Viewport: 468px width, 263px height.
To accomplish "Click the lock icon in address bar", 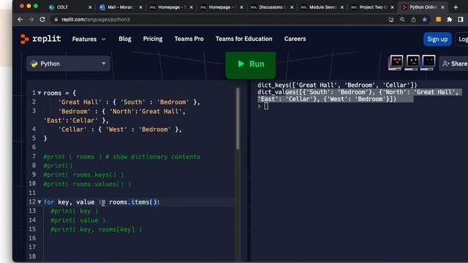I will click(x=56, y=20).
